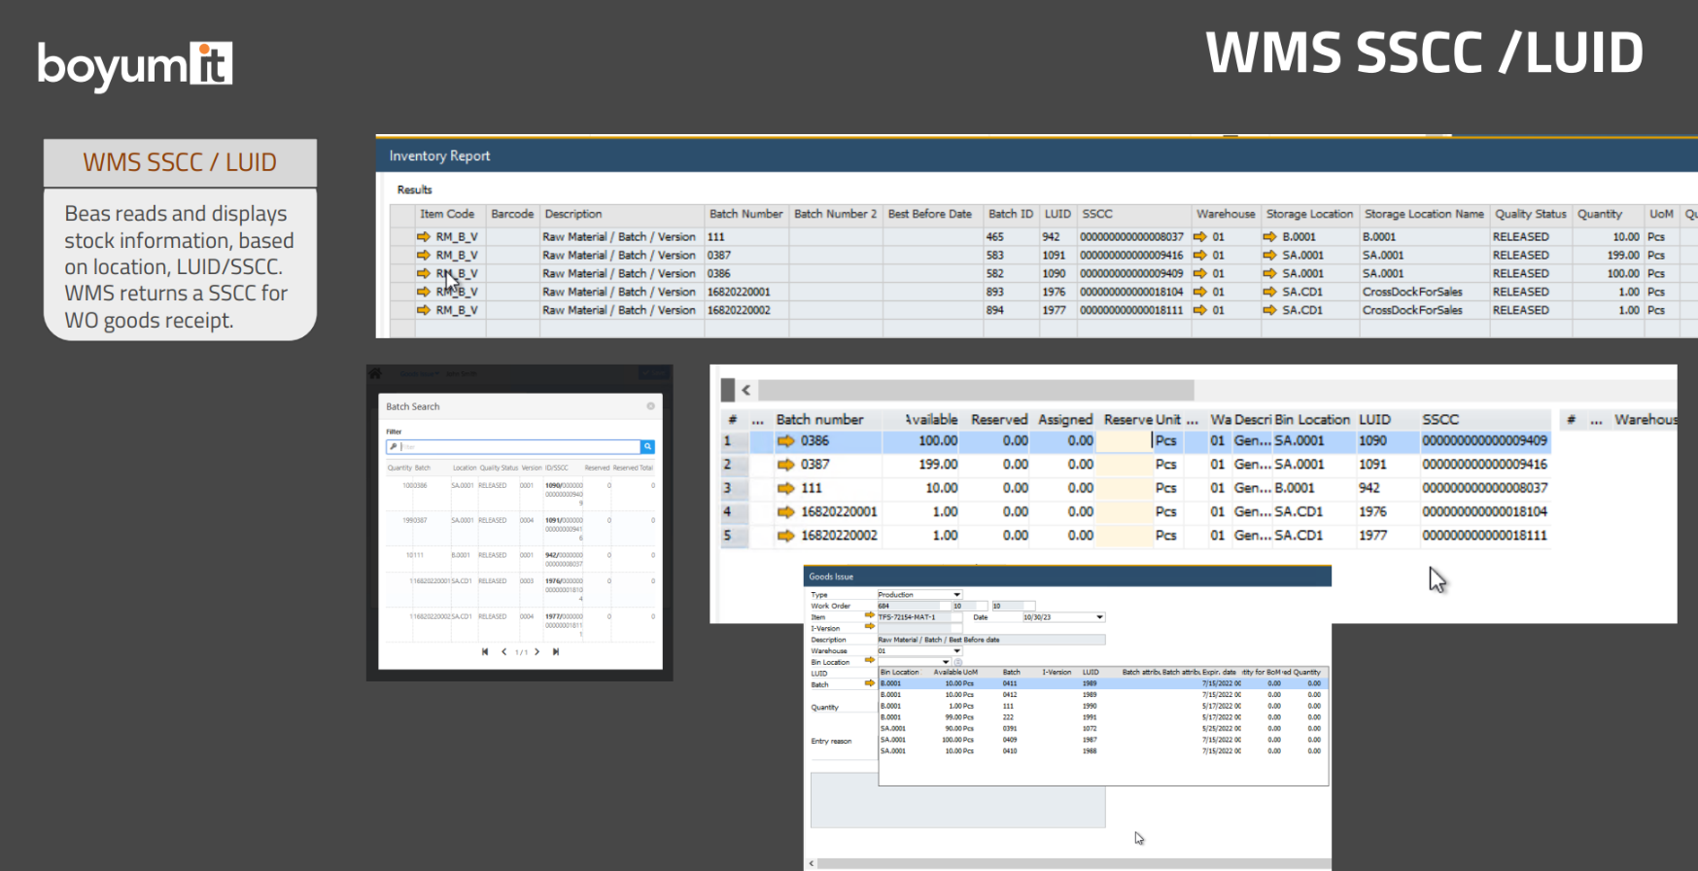This screenshot has width=1698, height=871.
Task: Go to previous page in Batch Search
Action: [x=503, y=651]
